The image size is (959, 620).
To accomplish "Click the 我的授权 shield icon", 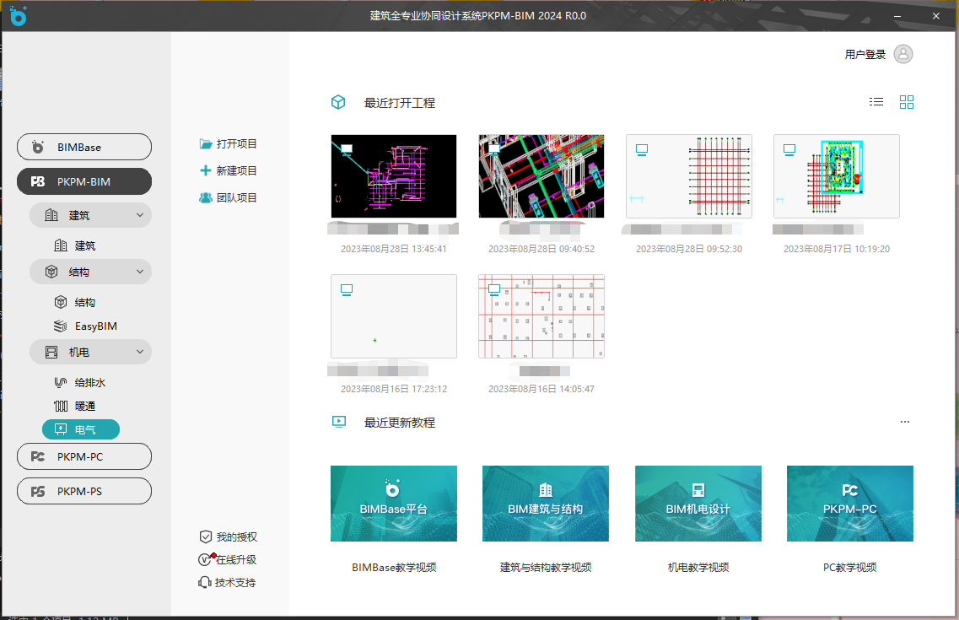I will 206,536.
